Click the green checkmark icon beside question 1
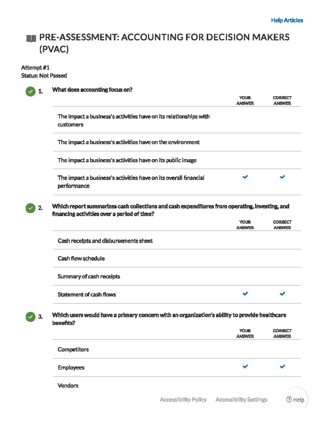The width and height of the screenshot is (326, 423). [31, 92]
